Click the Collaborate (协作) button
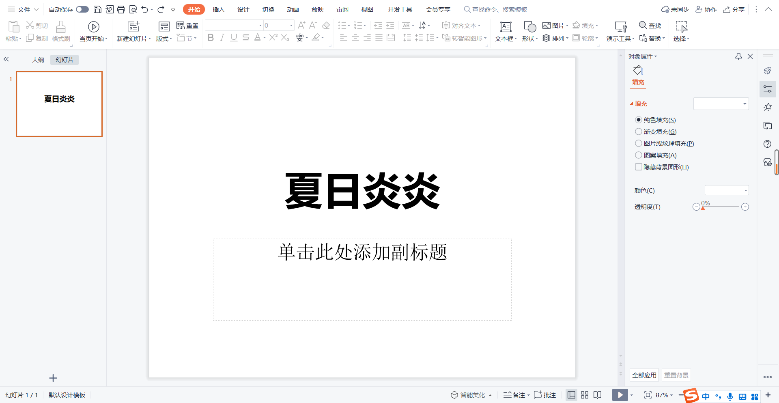 click(706, 9)
